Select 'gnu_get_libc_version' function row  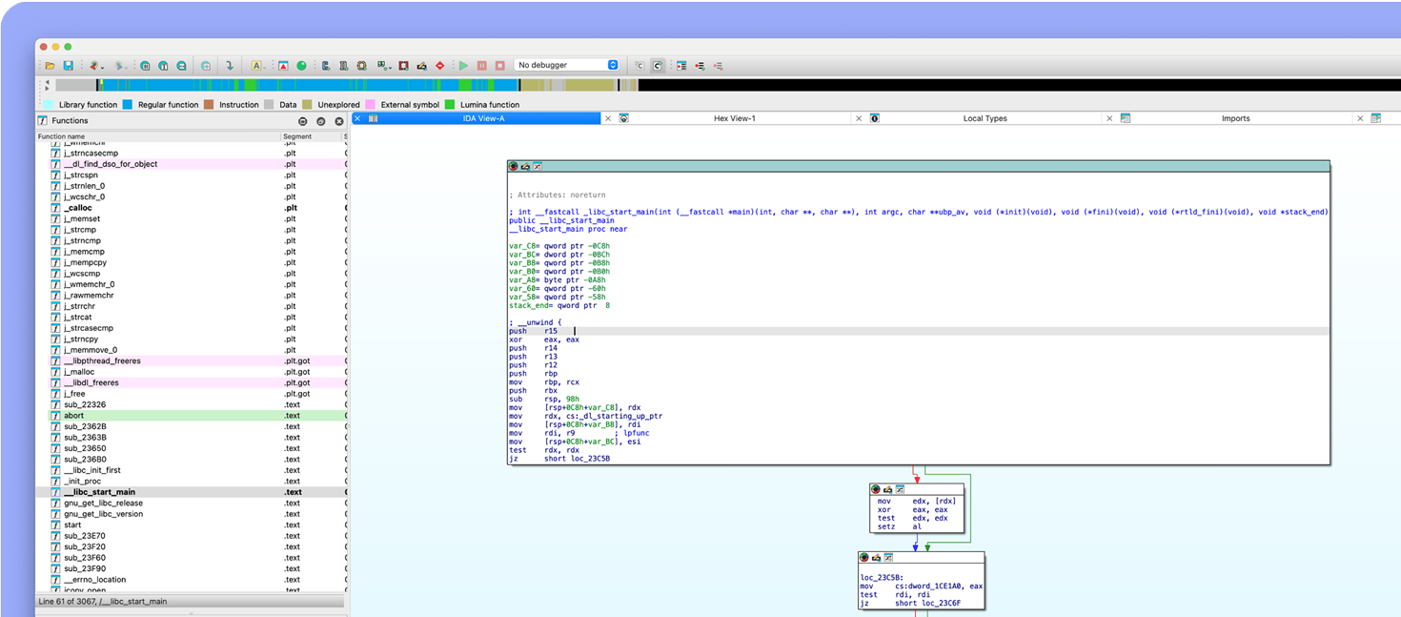coord(192,514)
